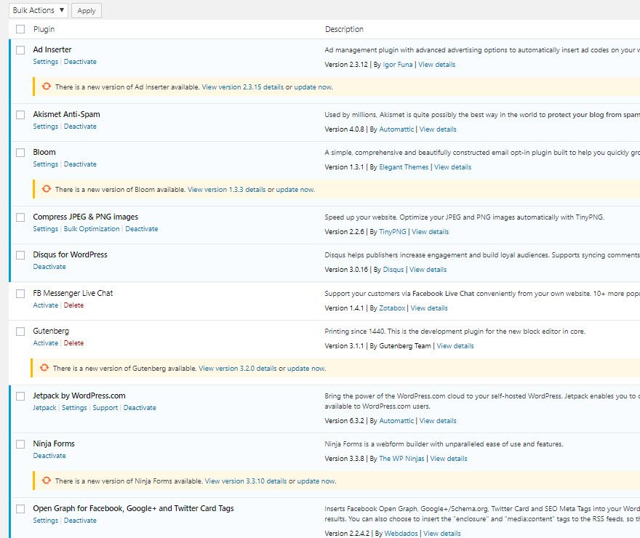Open Settings for Open Graph plugin

click(46, 521)
